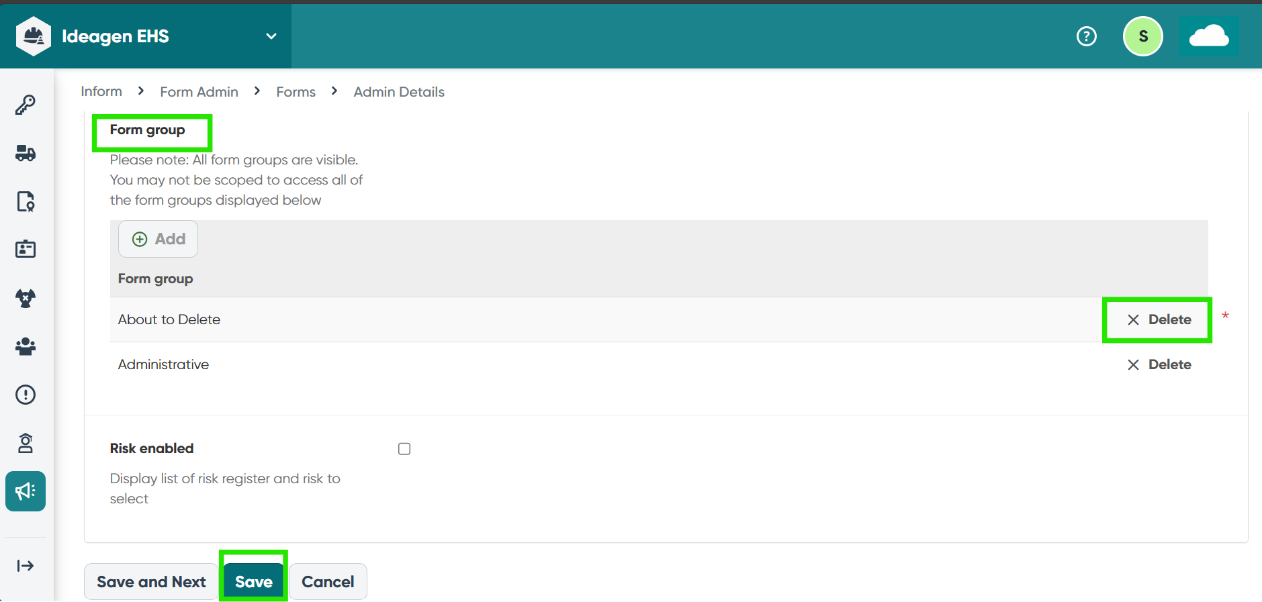Image resolution: width=1262 pixels, height=602 pixels.
Task: Click the Inform breadcrumb link
Action: 101,91
